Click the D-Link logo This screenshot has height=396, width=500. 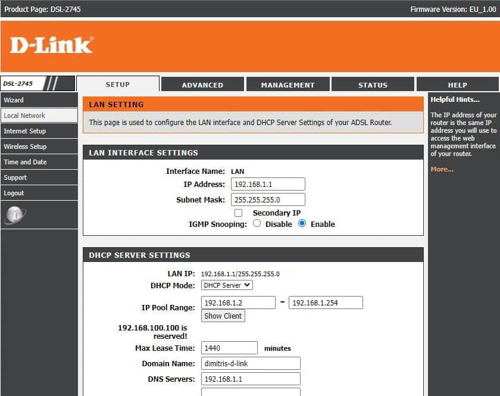click(x=51, y=46)
